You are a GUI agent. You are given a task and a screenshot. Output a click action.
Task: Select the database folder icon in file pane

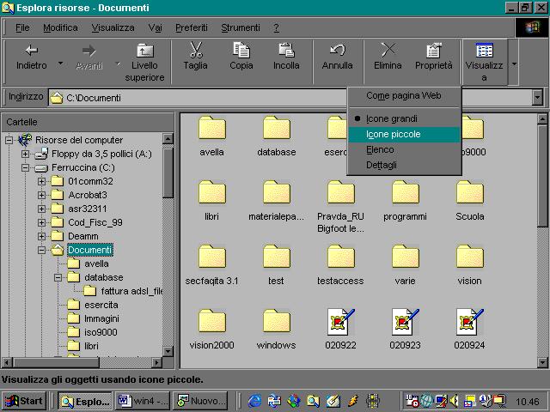point(277,128)
